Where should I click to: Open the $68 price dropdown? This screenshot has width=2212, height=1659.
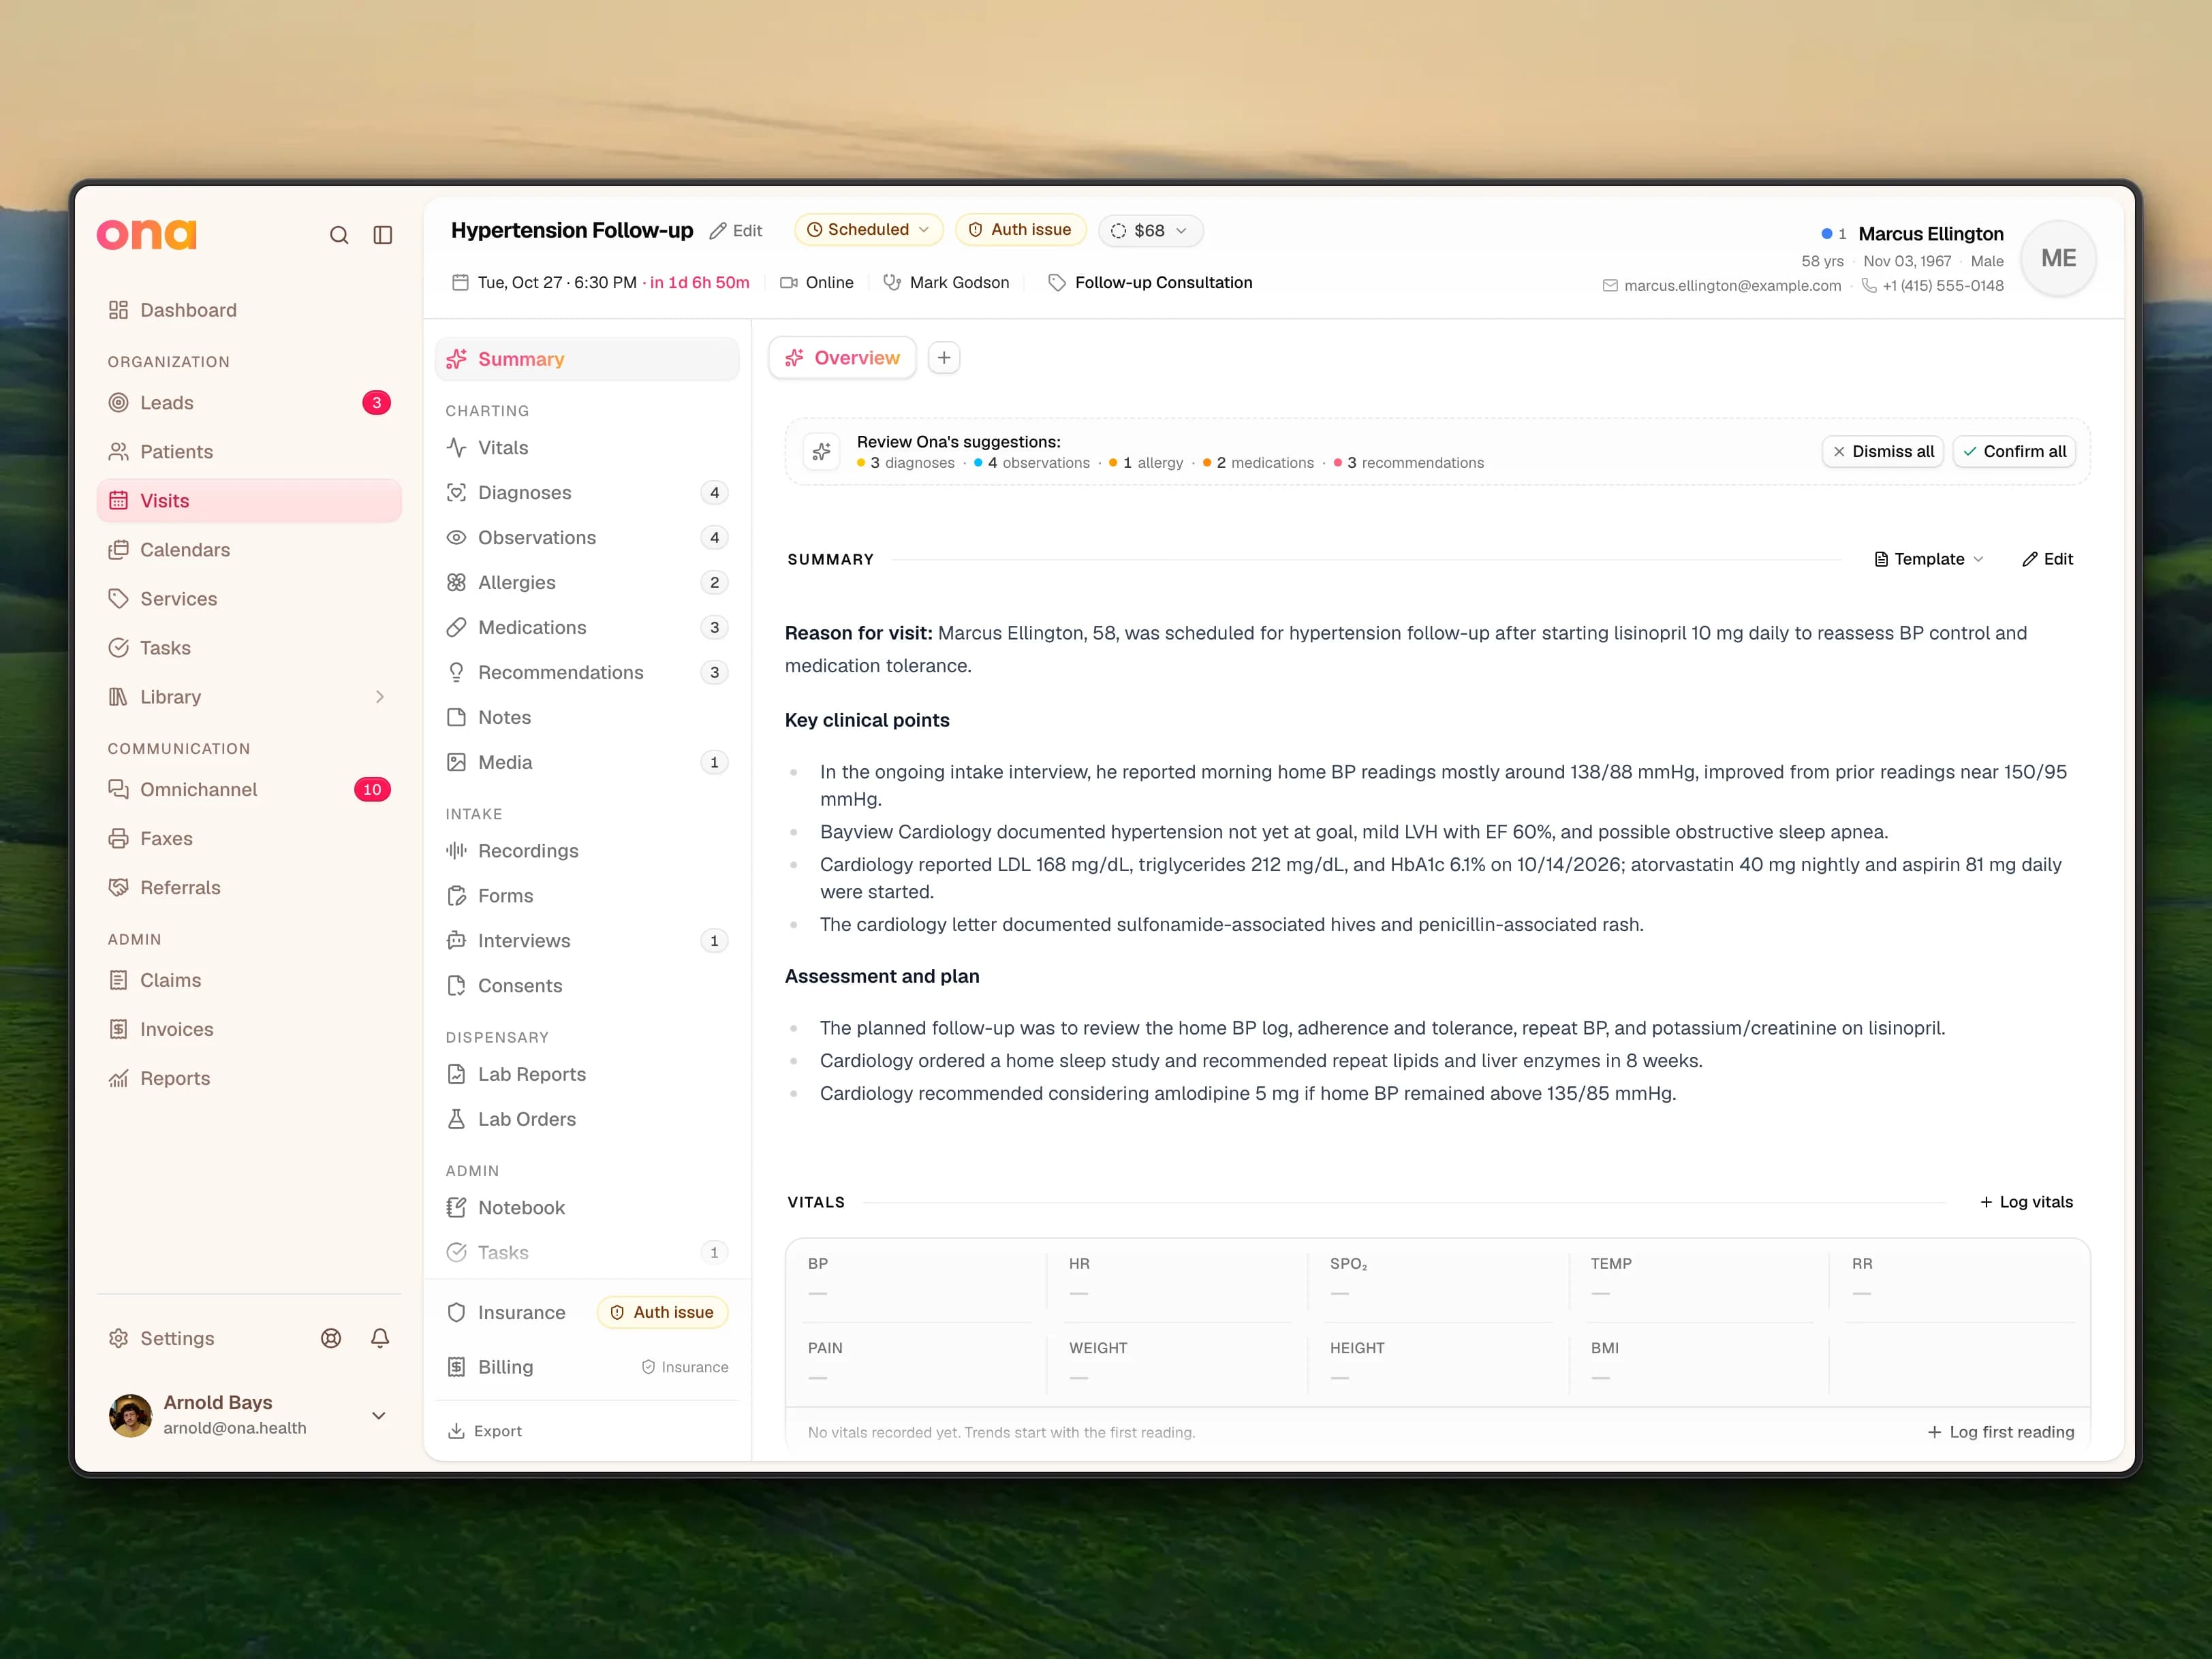tap(1150, 231)
